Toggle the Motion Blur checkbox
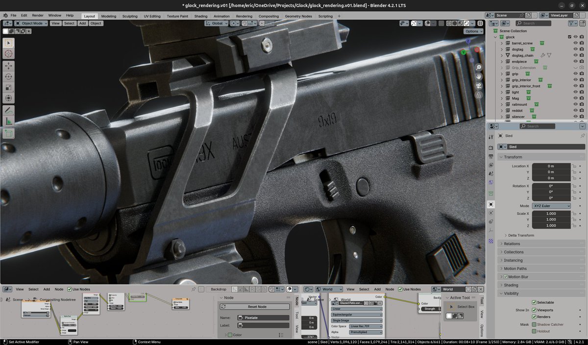The height and width of the screenshot is (345, 588). click(506, 277)
